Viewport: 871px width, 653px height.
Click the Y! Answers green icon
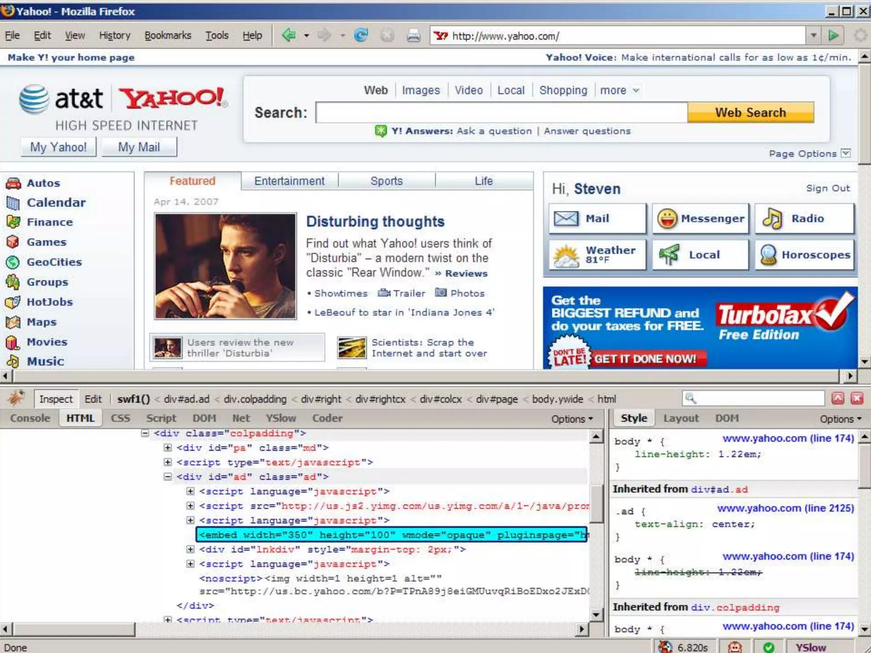click(x=381, y=131)
